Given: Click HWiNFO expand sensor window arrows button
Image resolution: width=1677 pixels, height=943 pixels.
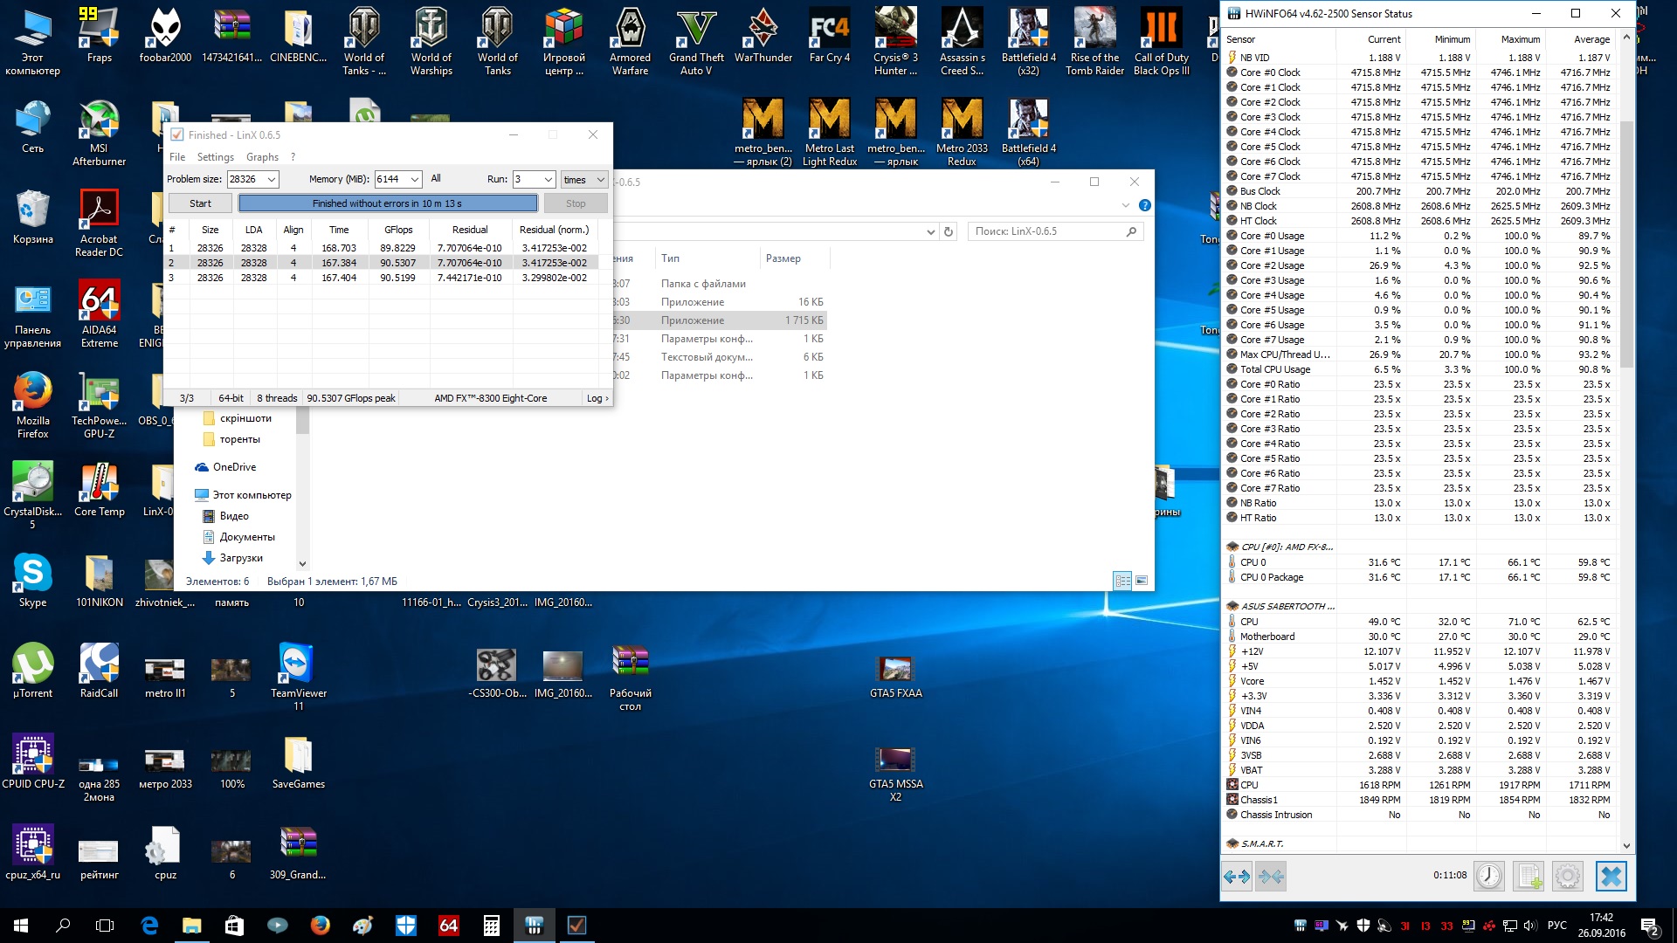Looking at the screenshot, I should (1237, 876).
